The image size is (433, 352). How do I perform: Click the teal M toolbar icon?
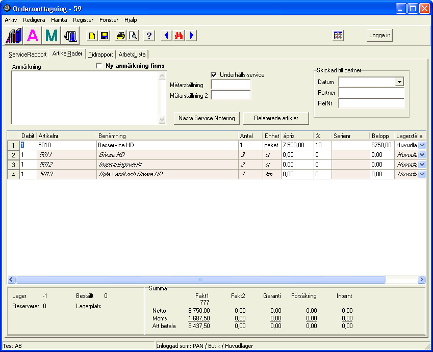(x=51, y=36)
